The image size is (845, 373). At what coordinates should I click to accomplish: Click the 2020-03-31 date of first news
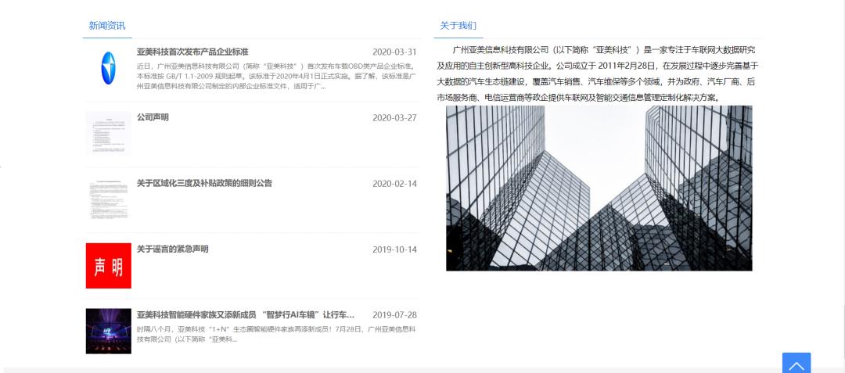pyautogui.click(x=394, y=52)
